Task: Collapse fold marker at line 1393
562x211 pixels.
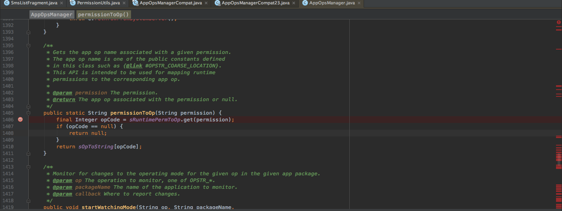Action: 28,32
